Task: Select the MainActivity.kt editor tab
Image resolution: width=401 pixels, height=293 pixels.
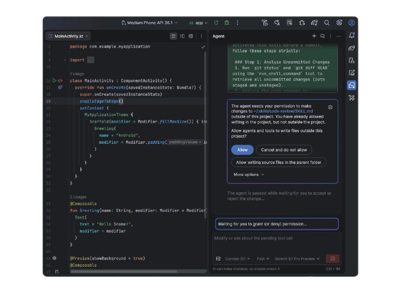Action: pyautogui.click(x=68, y=36)
